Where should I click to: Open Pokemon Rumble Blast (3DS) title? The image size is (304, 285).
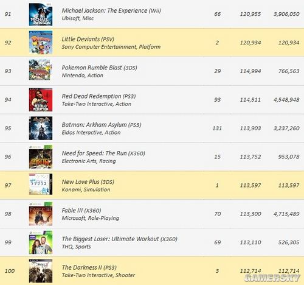99,68
